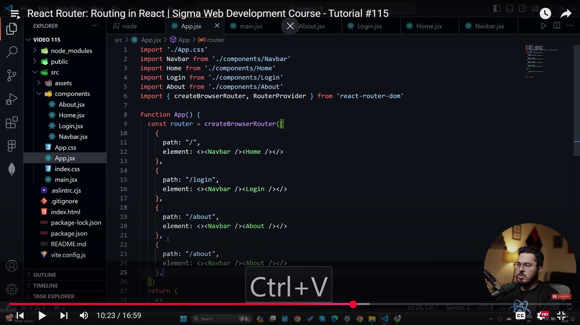
Task: Open the Accounts icon in activity bar
Action: point(12,266)
